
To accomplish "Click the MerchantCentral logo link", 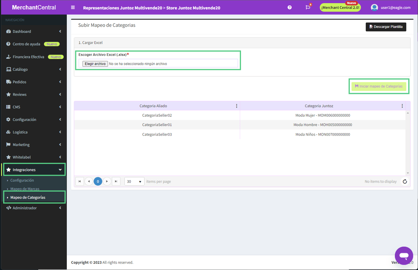I will pyautogui.click(x=34, y=7).
